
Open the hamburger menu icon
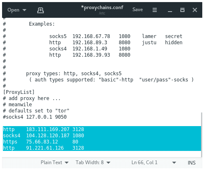[x=155, y=10]
